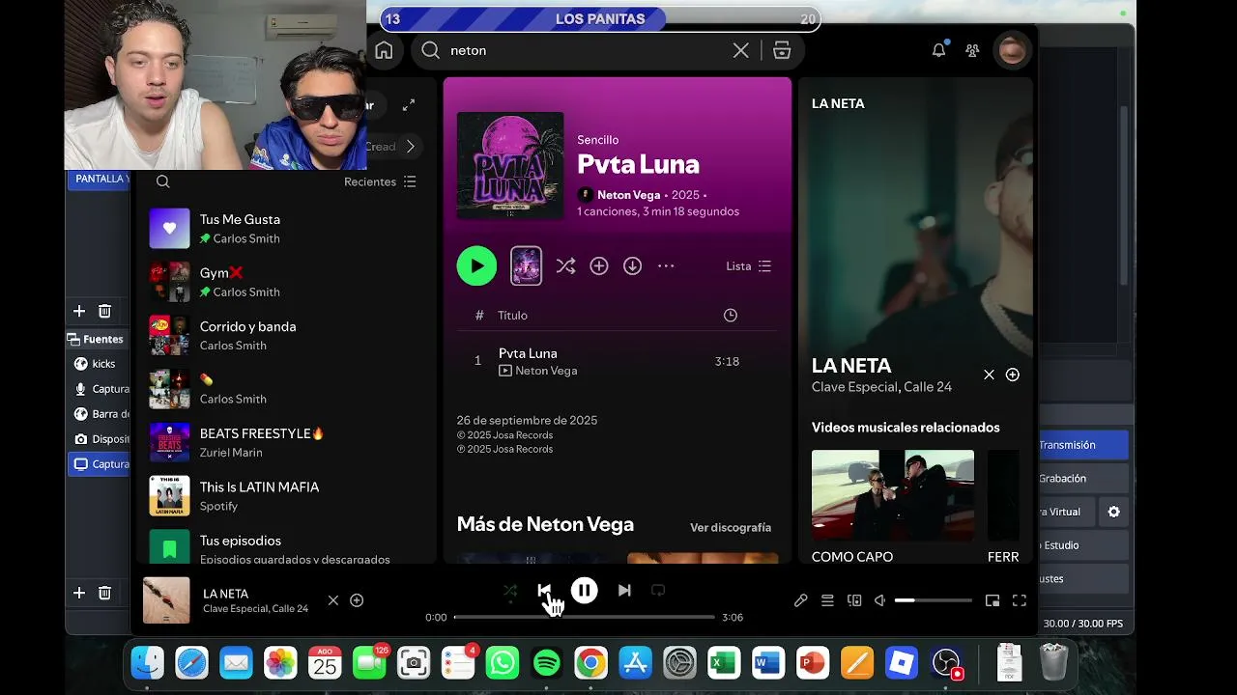Open OBS virtual camera settings gear
Screen dimensions: 1237x695
click(x=1113, y=512)
